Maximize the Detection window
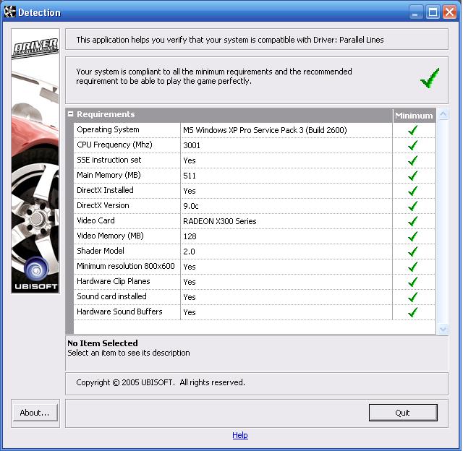The height and width of the screenshot is (451, 463). (x=433, y=12)
